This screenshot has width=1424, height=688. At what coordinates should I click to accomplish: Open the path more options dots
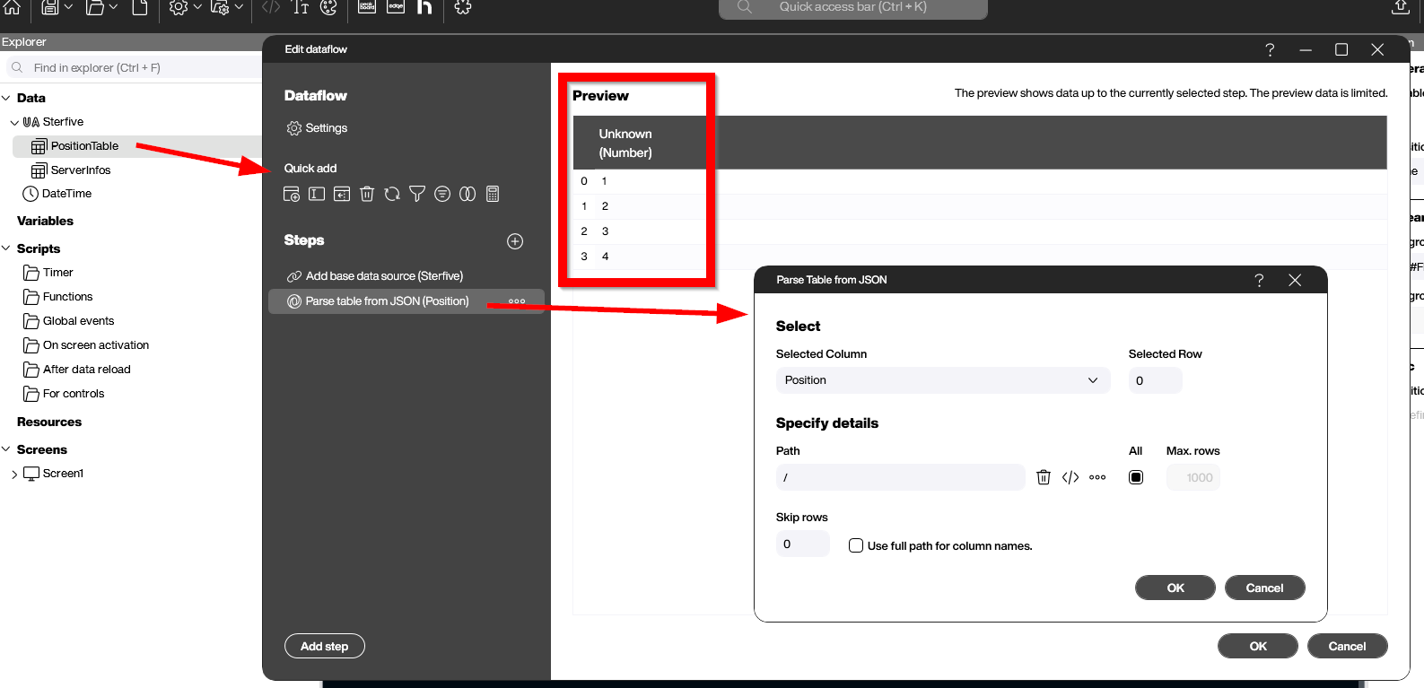(x=1097, y=477)
